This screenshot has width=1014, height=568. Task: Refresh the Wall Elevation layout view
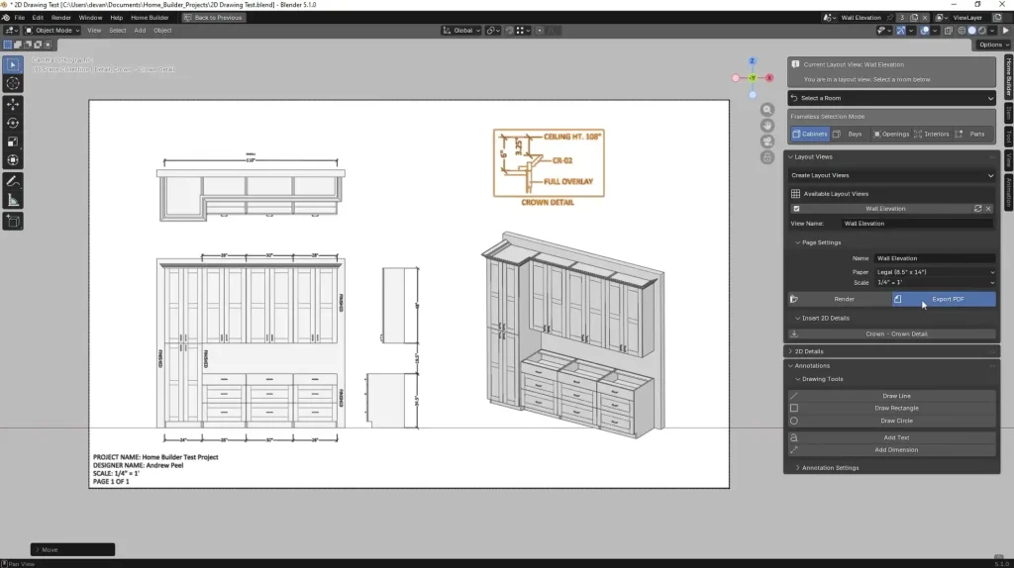tap(978, 209)
